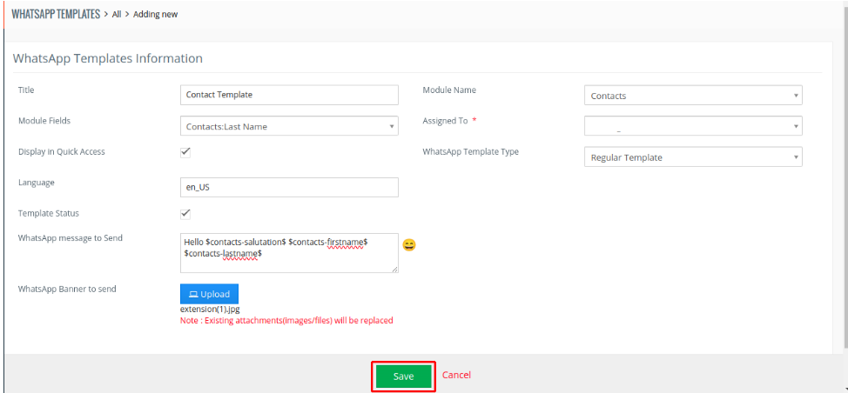Click the red note about existing attachments
The height and width of the screenshot is (393, 848).
pos(286,320)
